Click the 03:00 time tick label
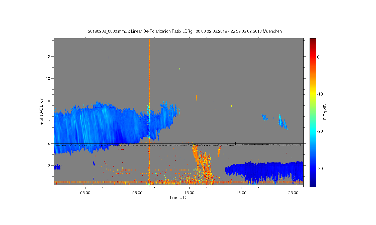Viewport: 376px width, 225px height. coord(85,193)
